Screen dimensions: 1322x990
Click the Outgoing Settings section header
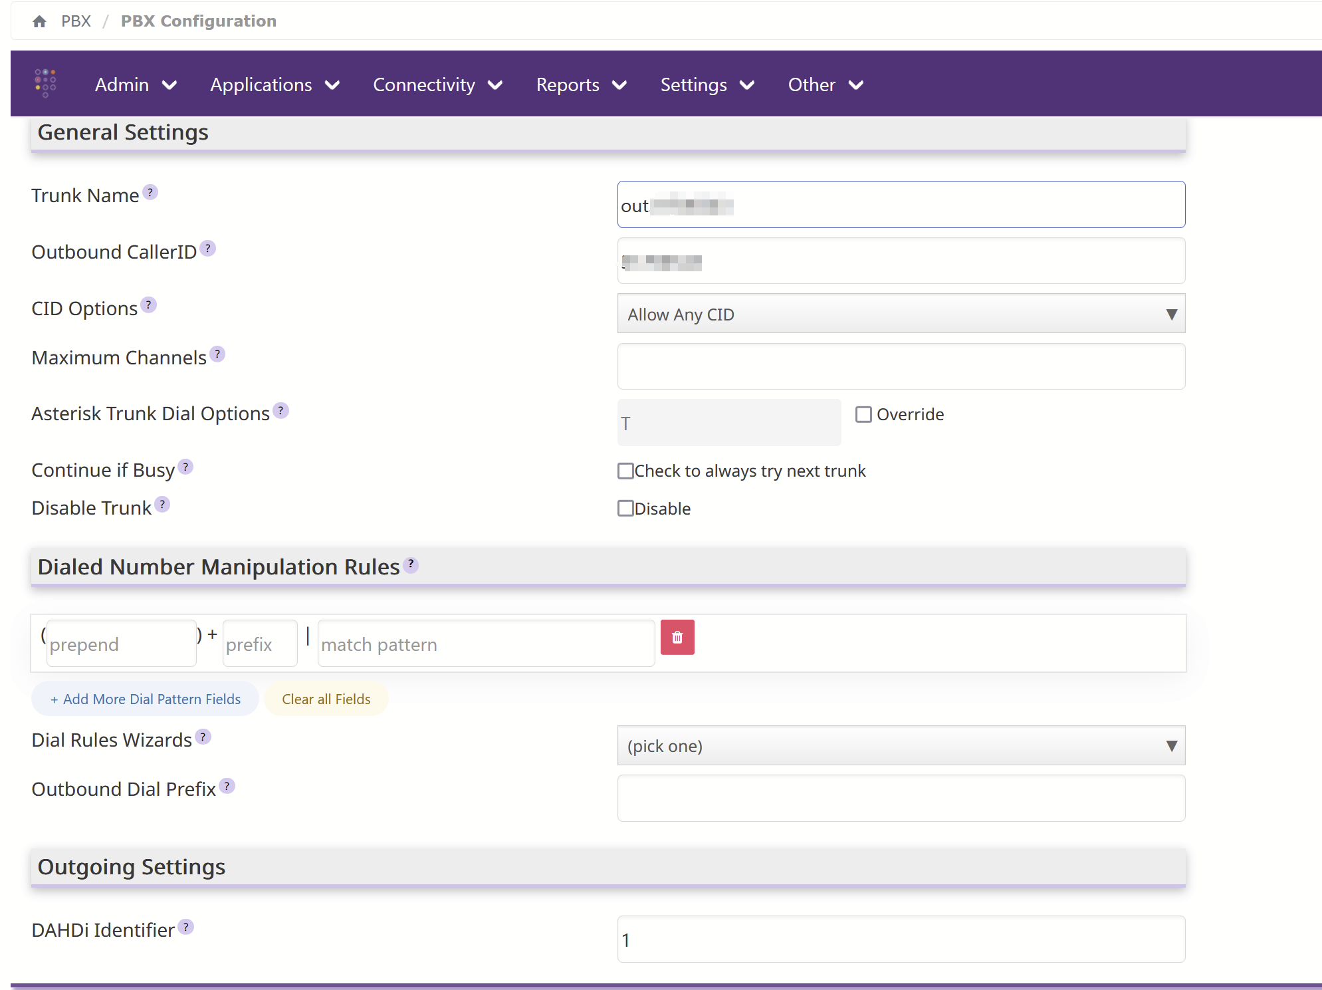(608, 868)
